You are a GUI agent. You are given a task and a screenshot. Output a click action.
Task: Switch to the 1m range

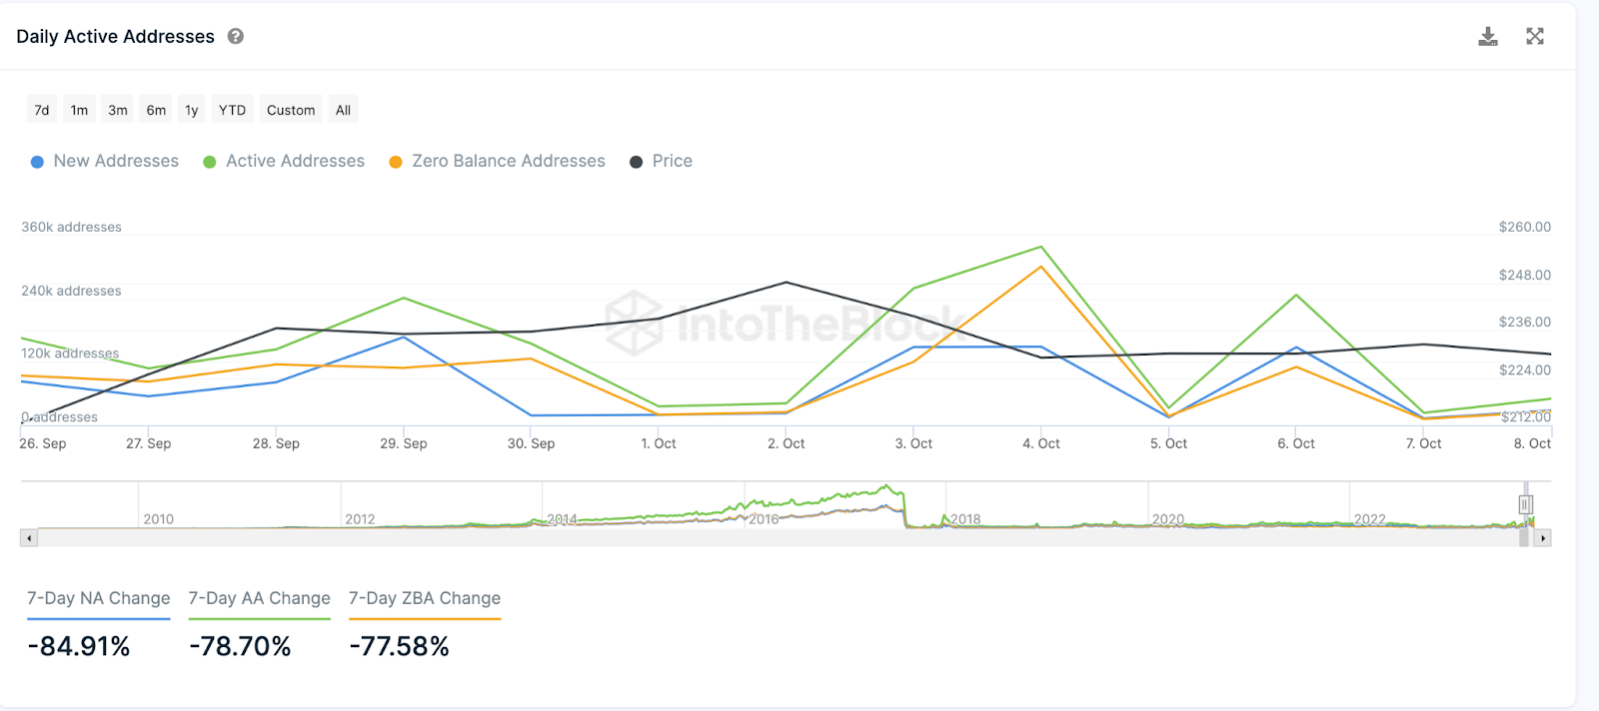coord(79,110)
